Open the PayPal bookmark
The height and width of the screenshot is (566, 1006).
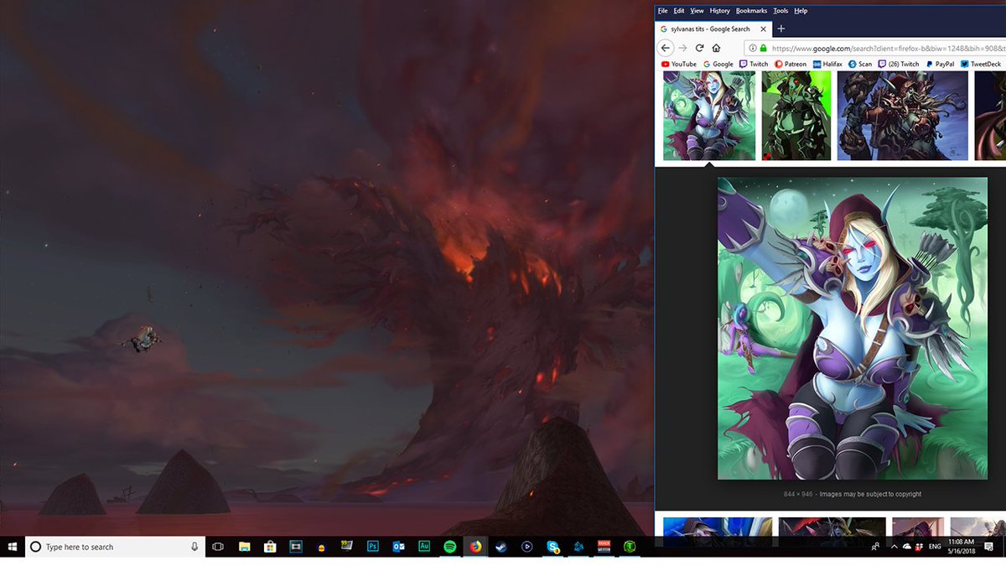(x=940, y=64)
